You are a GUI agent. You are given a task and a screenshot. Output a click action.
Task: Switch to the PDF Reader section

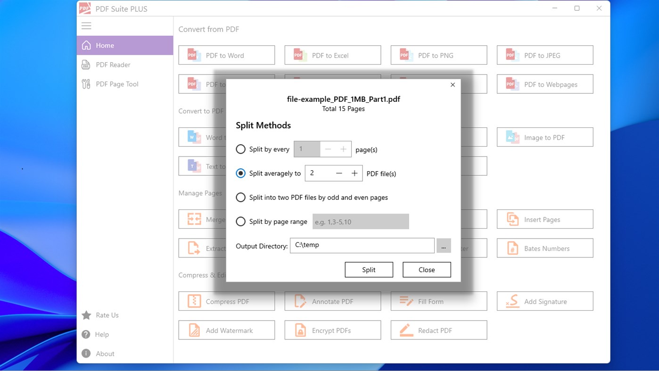[112, 65]
